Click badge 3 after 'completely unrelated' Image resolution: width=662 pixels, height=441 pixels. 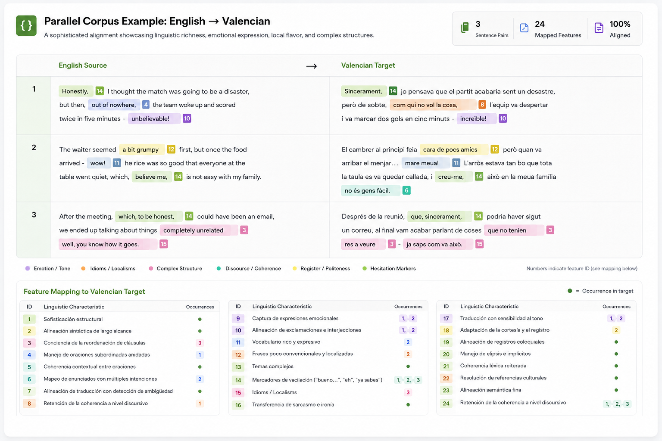[x=244, y=230]
